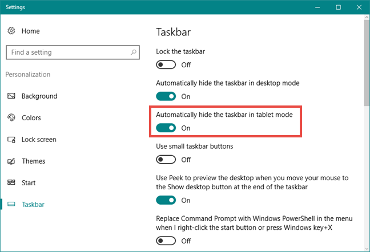Open the Background settings page

coord(39,96)
